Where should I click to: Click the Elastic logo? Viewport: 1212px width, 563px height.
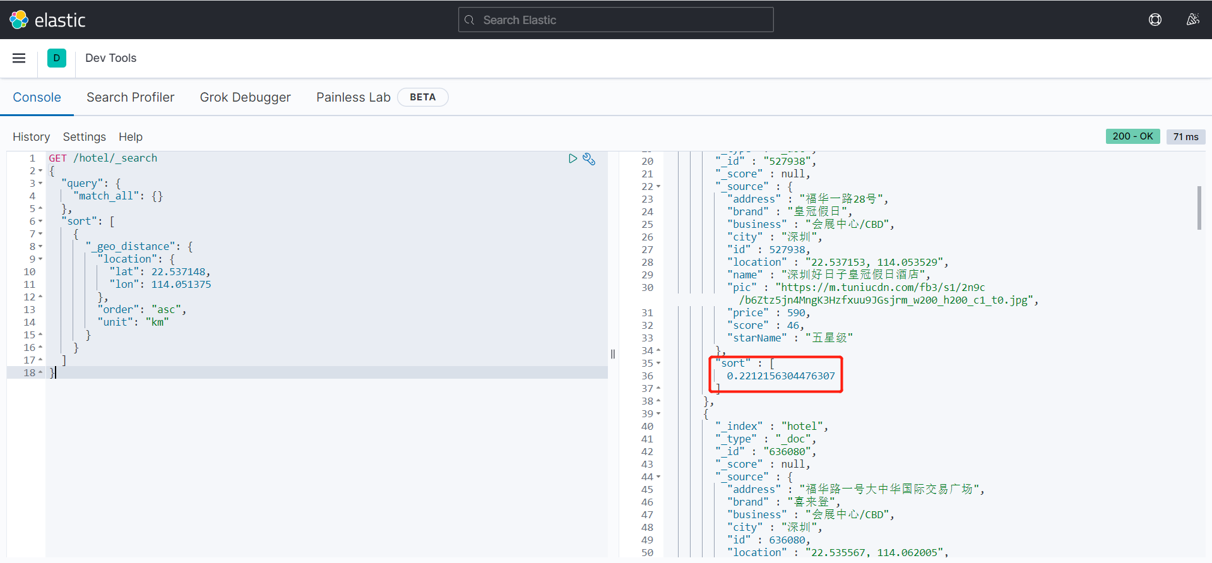47,20
